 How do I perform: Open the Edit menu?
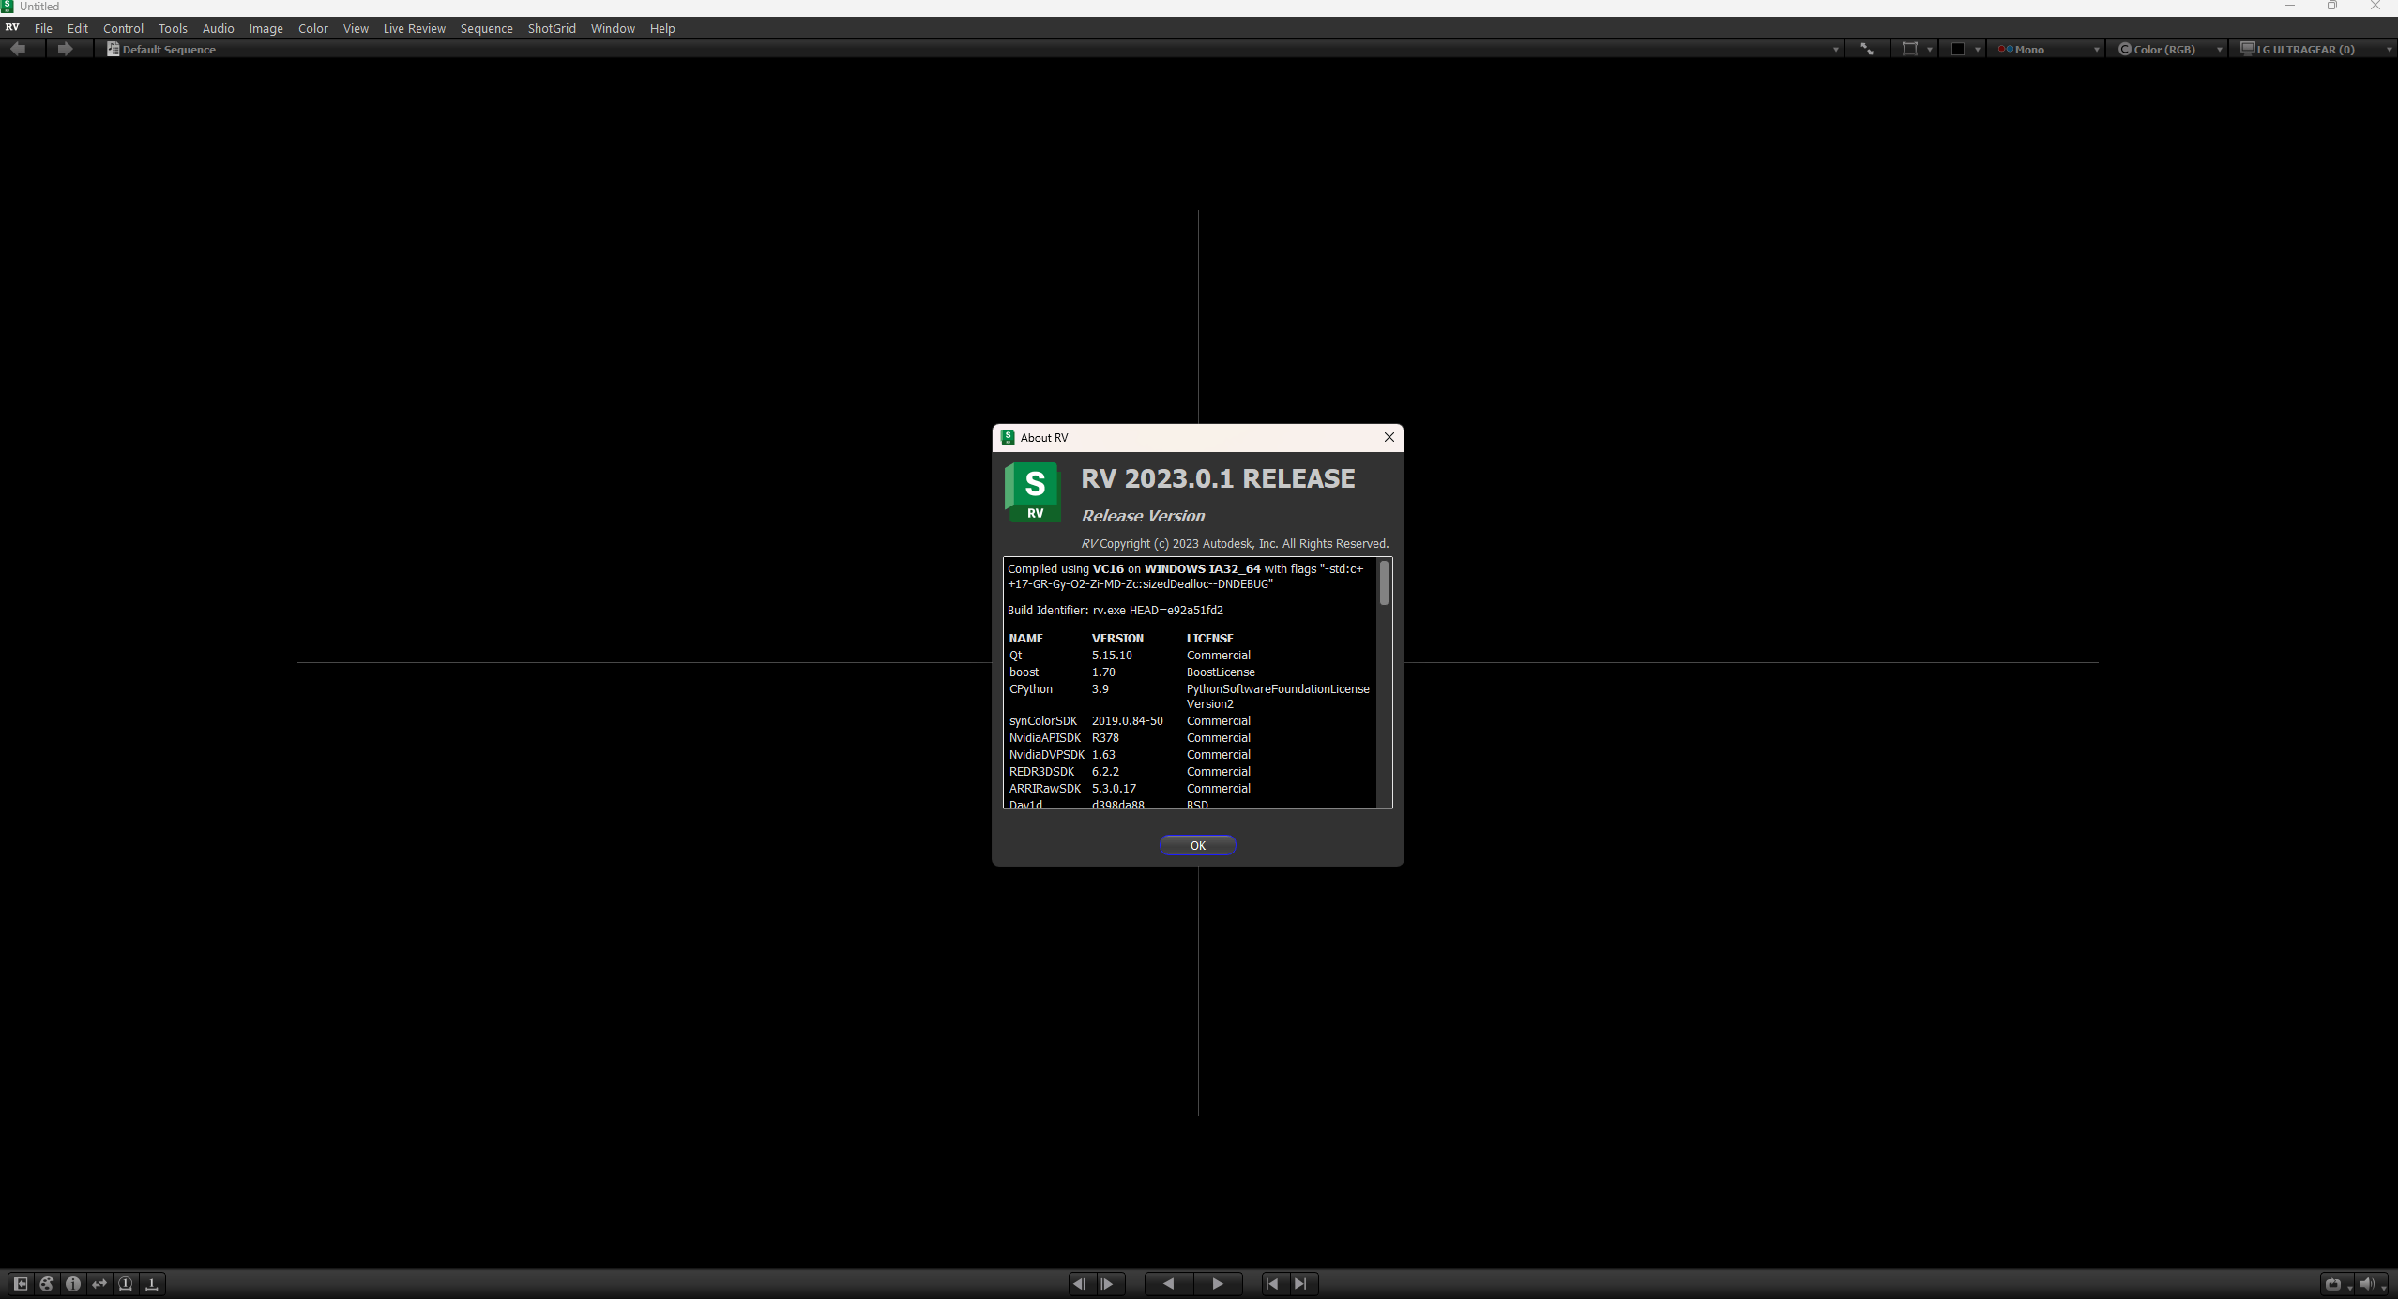[78, 28]
